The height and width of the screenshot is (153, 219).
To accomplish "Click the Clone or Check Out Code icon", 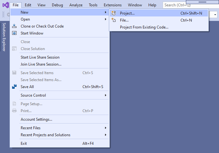I will [14, 26].
